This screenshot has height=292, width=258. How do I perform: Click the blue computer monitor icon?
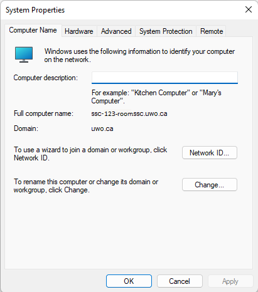point(24,55)
